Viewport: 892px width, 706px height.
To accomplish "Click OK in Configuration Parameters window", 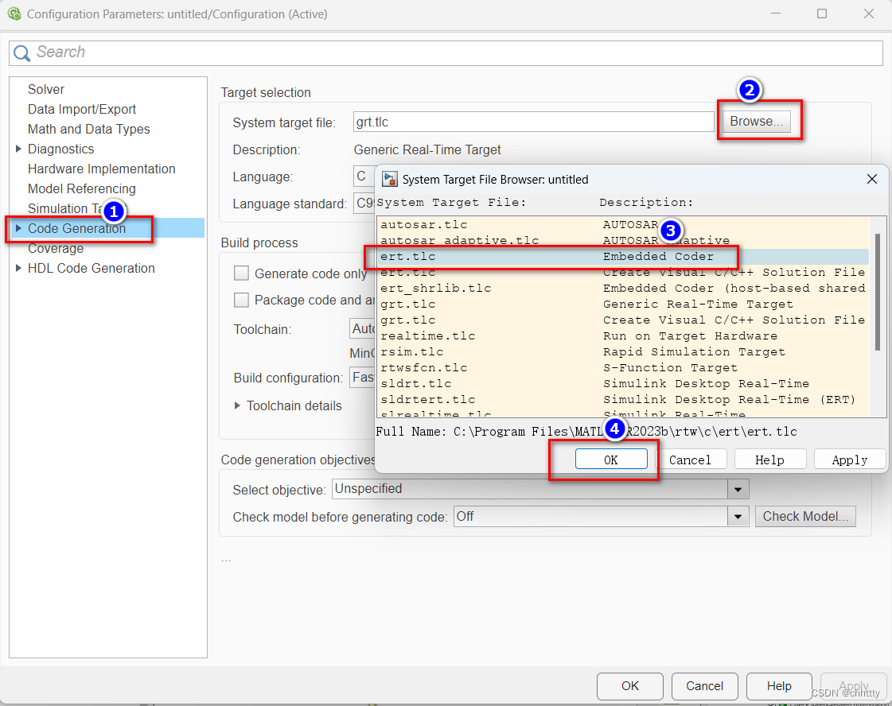I will pos(629,686).
